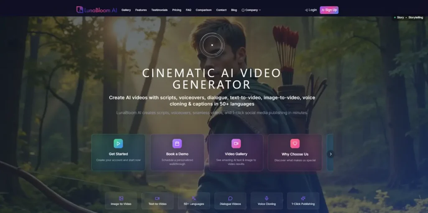Select the Dialogue Videos label

coord(230,204)
